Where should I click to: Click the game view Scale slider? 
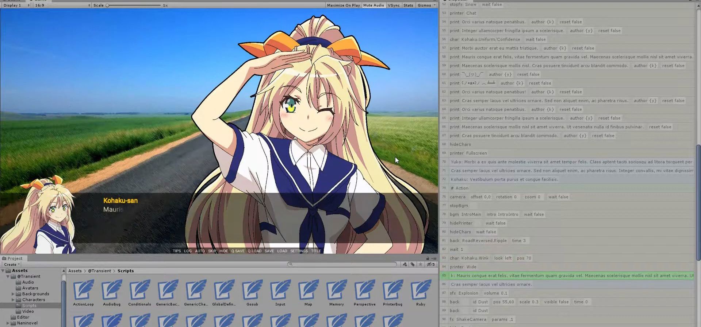point(134,5)
